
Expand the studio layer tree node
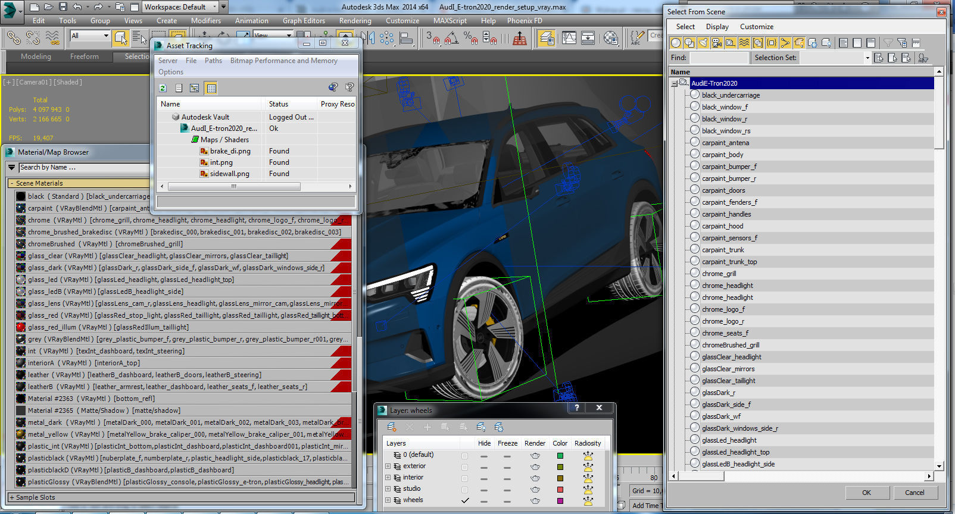(x=388, y=488)
